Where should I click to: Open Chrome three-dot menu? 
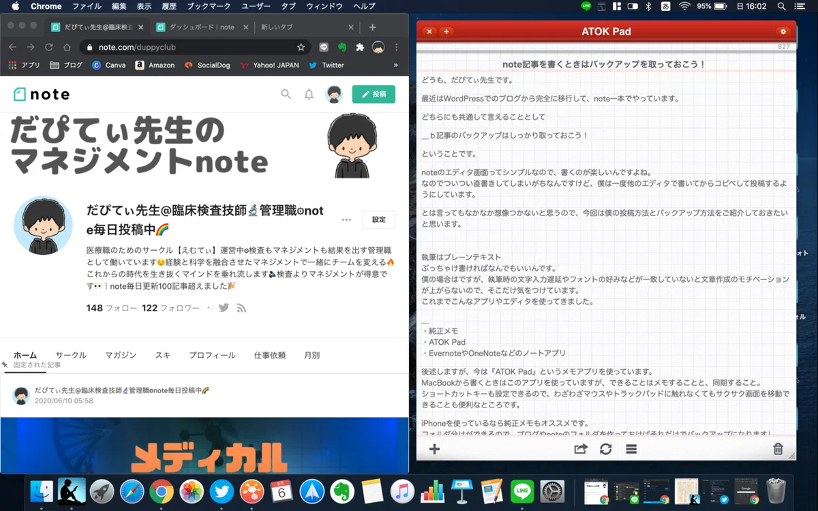click(397, 48)
